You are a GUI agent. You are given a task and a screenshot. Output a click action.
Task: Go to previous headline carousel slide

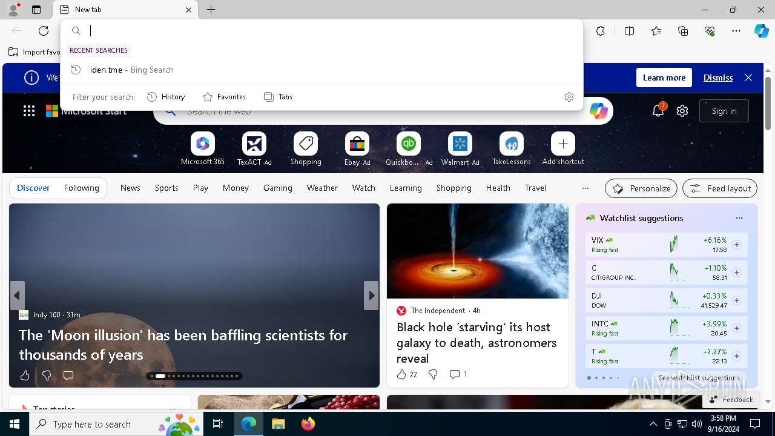click(x=17, y=296)
